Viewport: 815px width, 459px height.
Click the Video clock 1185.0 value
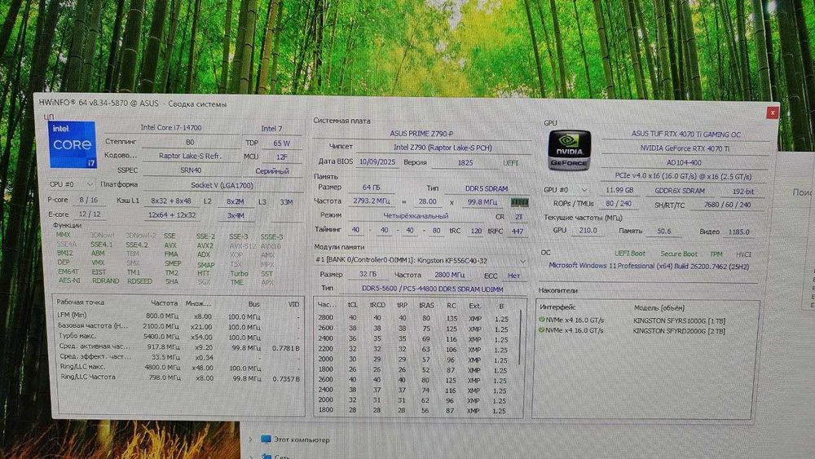738,232
